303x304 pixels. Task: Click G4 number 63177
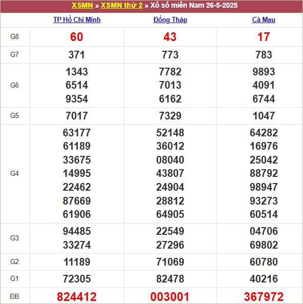(77, 133)
